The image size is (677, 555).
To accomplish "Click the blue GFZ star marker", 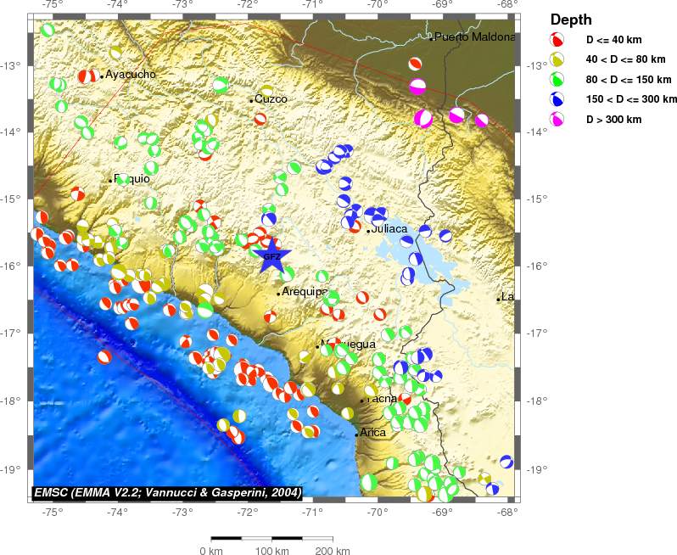I will [x=271, y=256].
